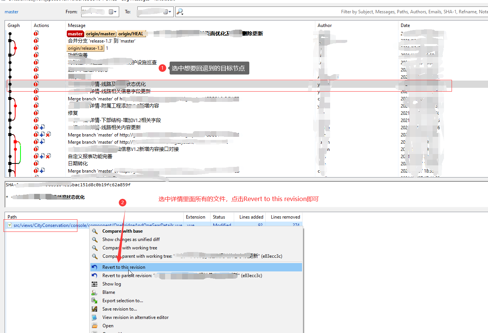This screenshot has width=488, height=333.
Task: Click modified-action icon in 合并分支 row
Action: point(36,41)
